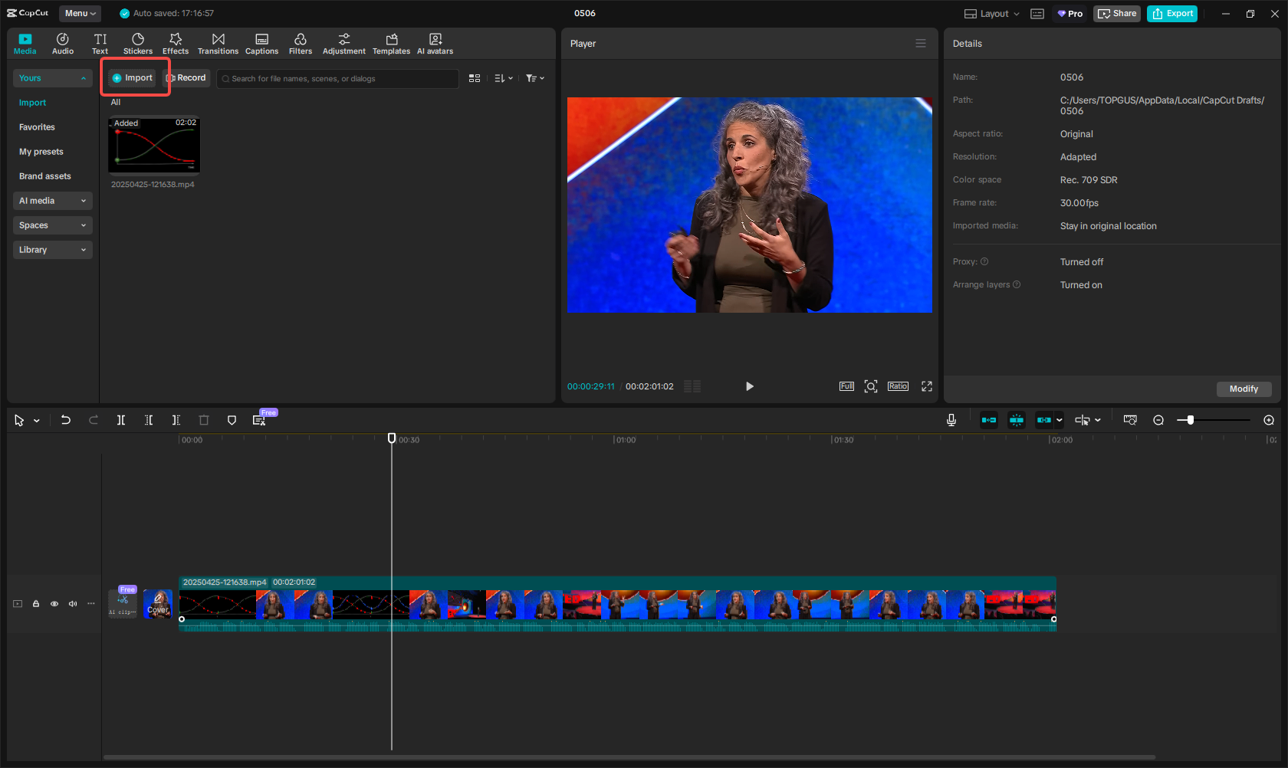Lock the main video track
The width and height of the screenshot is (1288, 768).
(x=36, y=604)
